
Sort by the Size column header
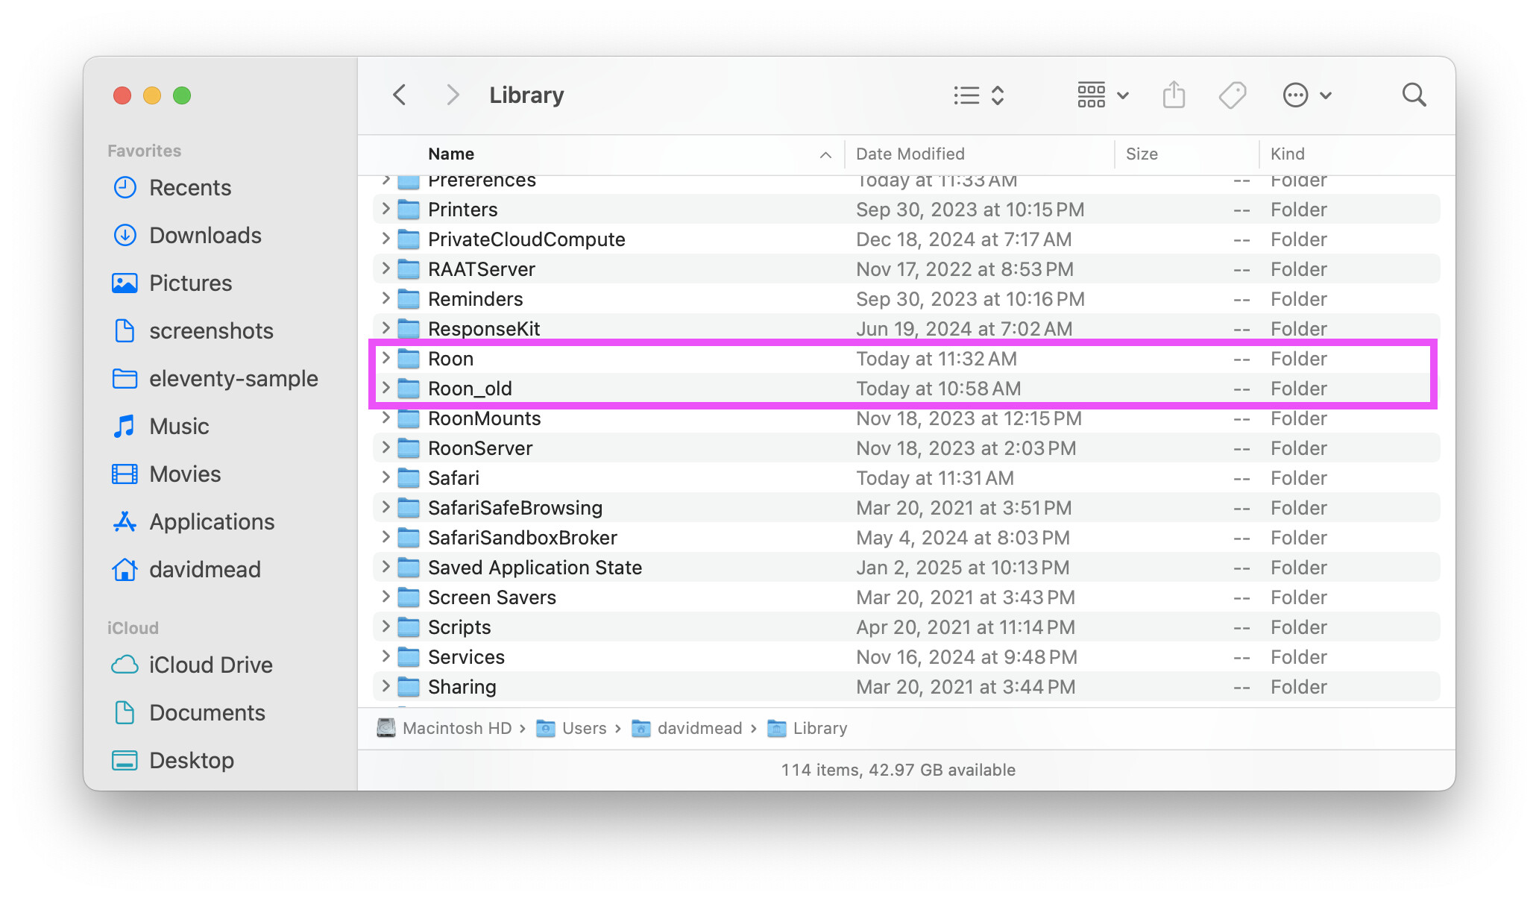click(x=1142, y=154)
